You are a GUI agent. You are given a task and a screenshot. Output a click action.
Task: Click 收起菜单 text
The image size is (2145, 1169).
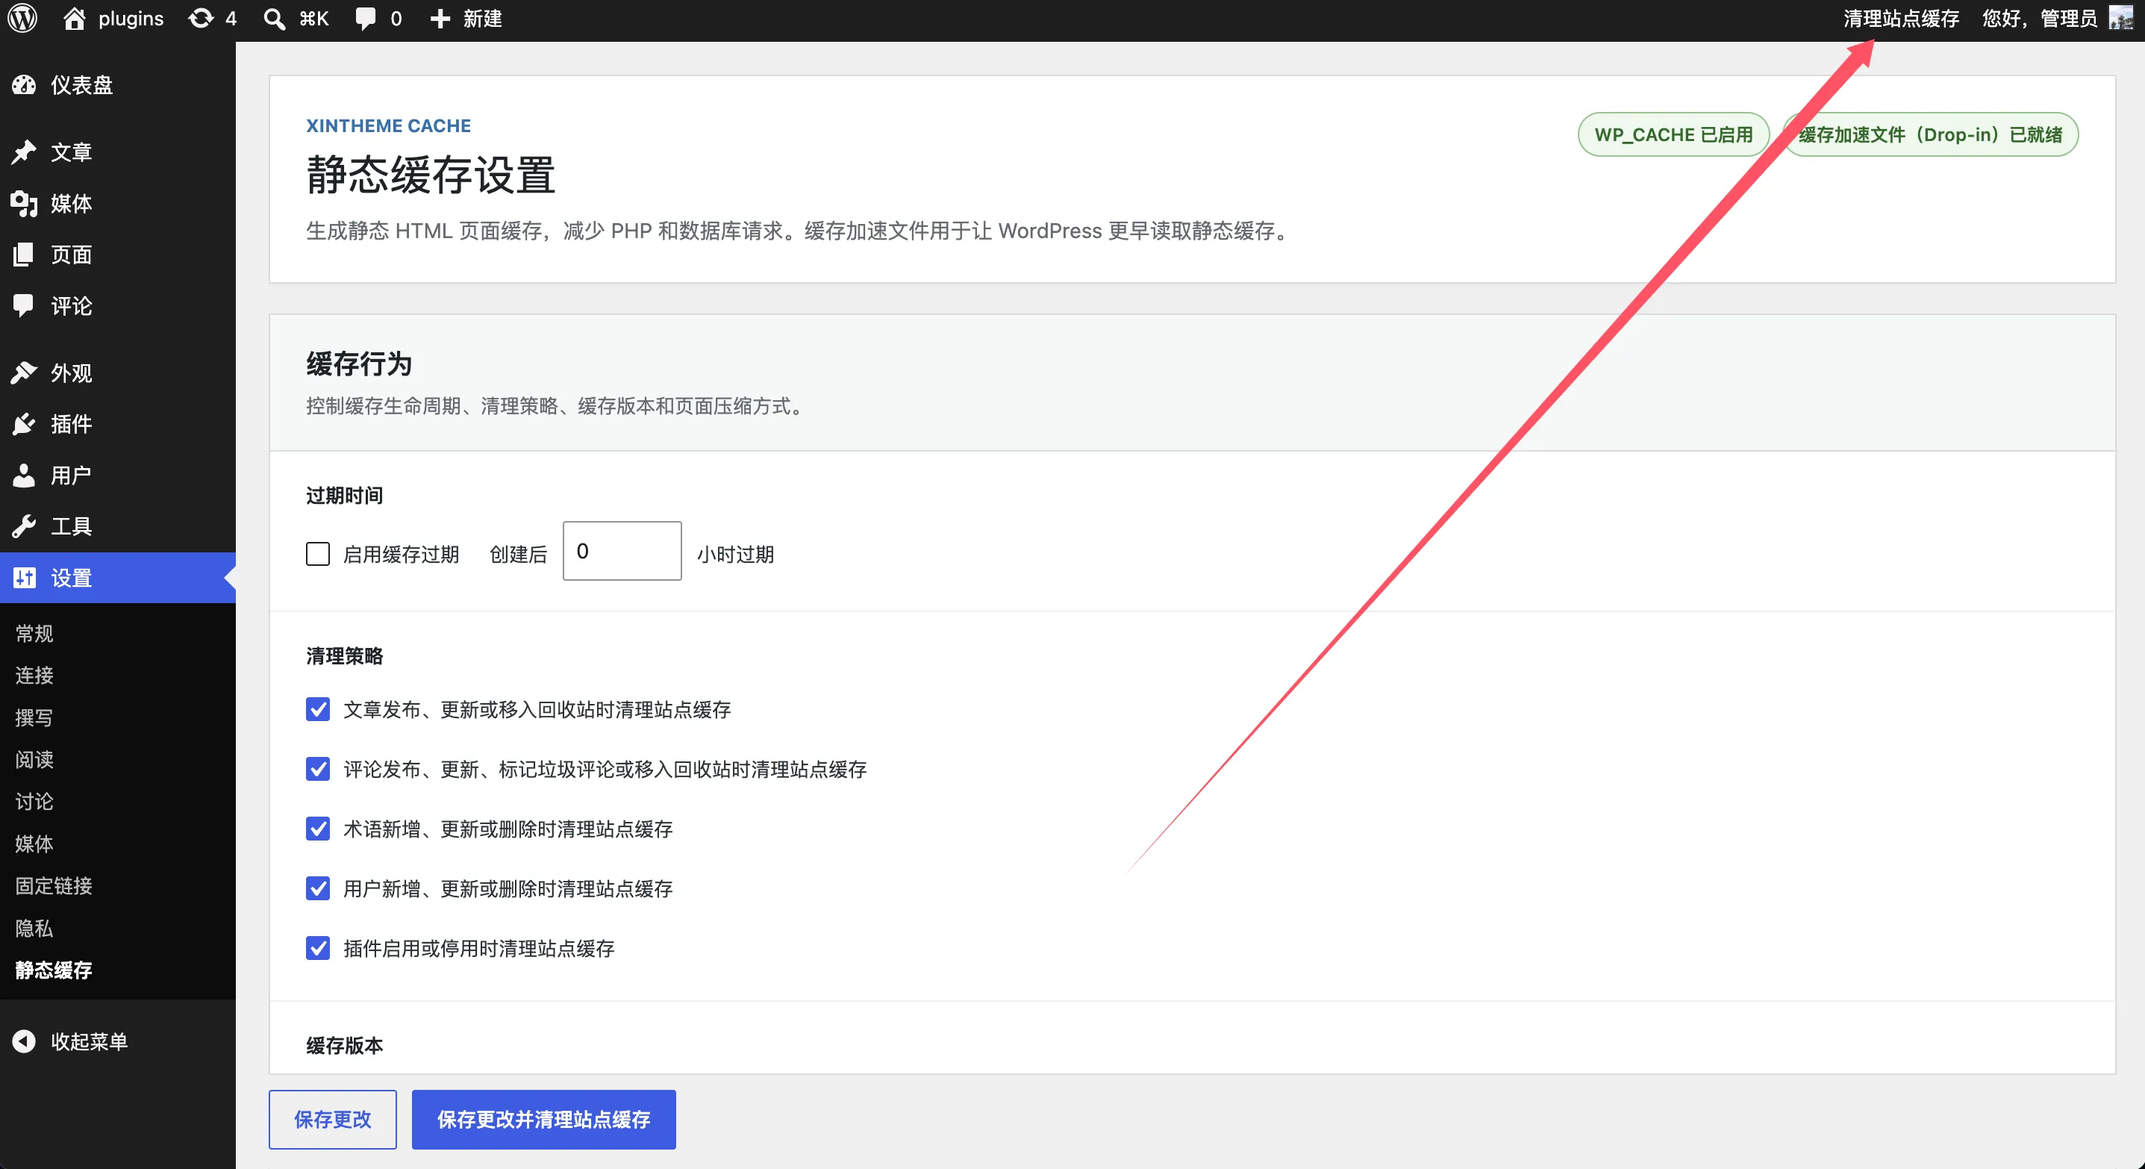[89, 1041]
